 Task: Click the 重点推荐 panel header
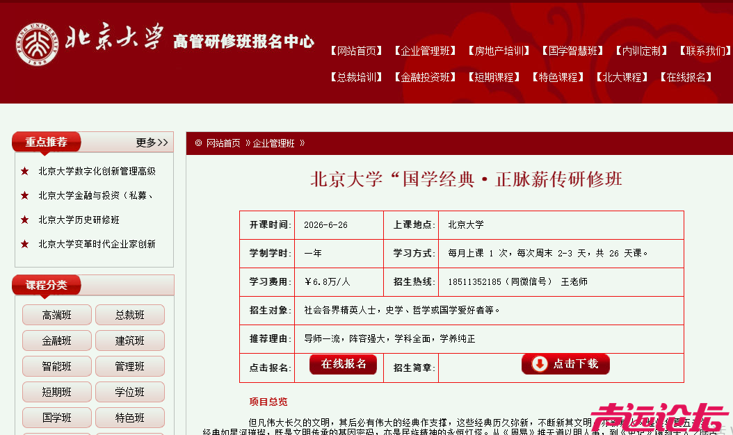47,142
